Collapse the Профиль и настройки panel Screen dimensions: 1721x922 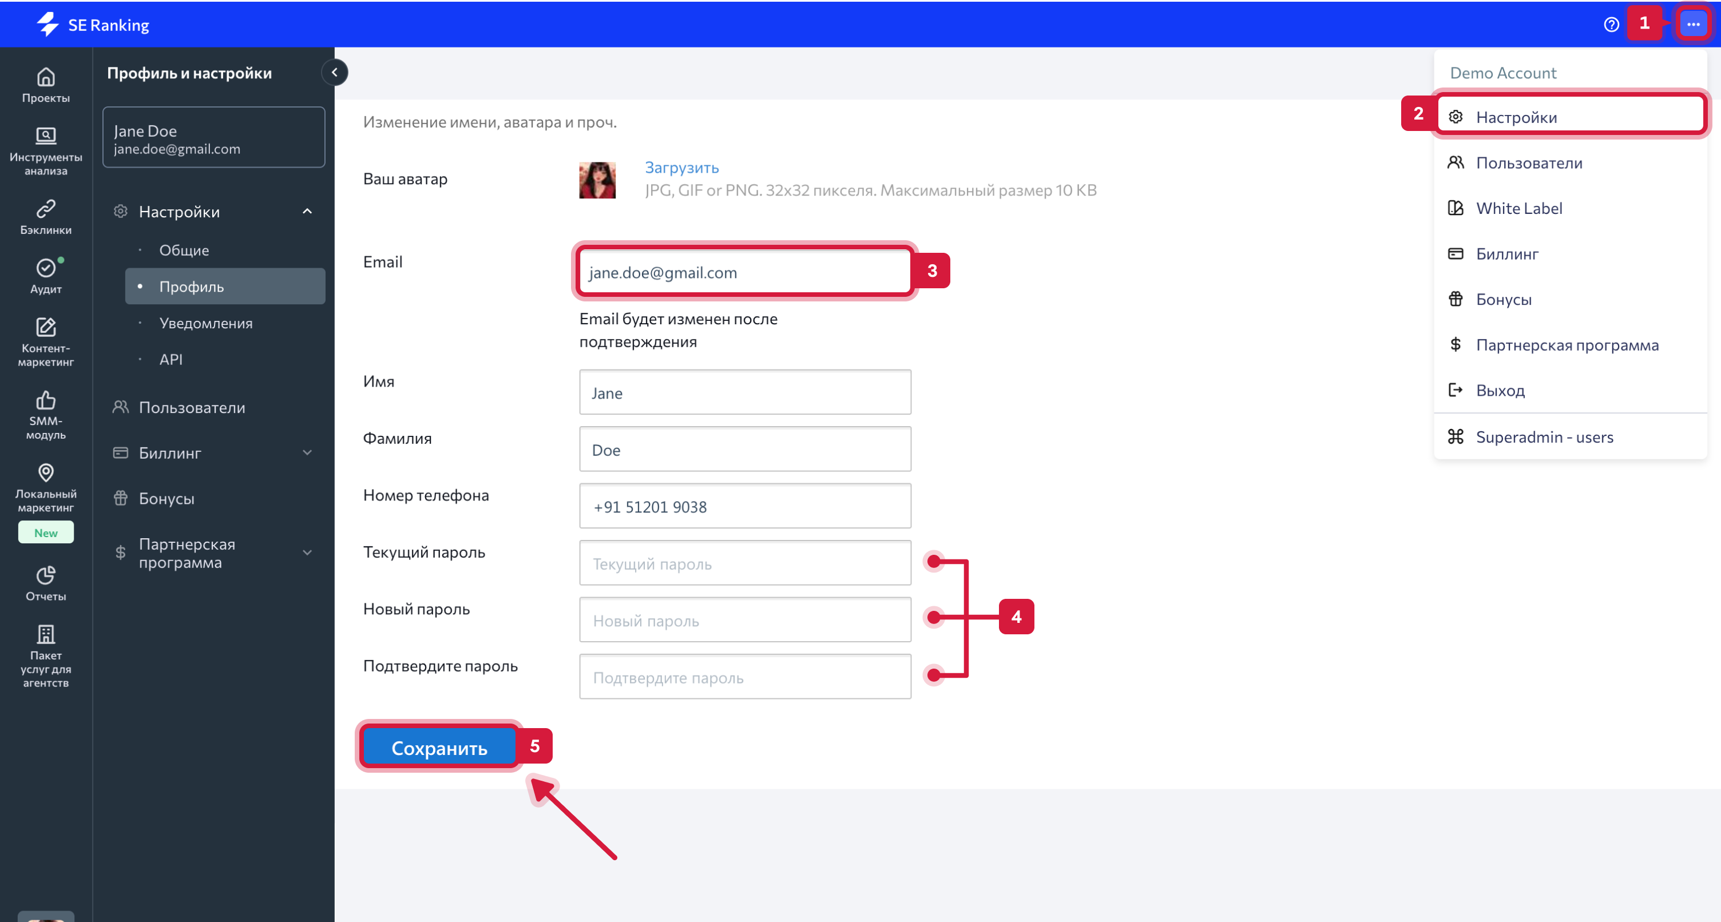[335, 72]
